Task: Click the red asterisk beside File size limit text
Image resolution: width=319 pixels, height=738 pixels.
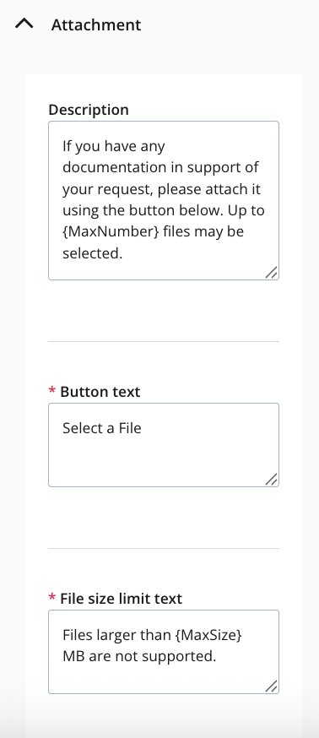Action: tap(51, 598)
